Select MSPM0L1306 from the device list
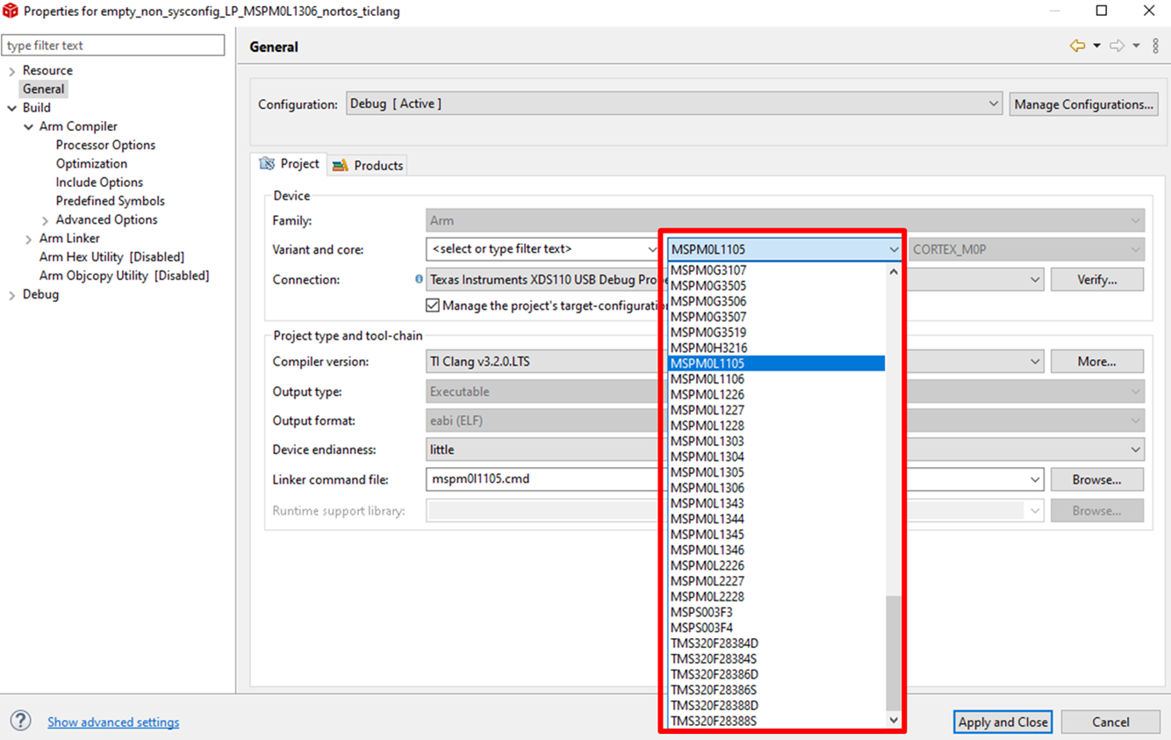 708,488
